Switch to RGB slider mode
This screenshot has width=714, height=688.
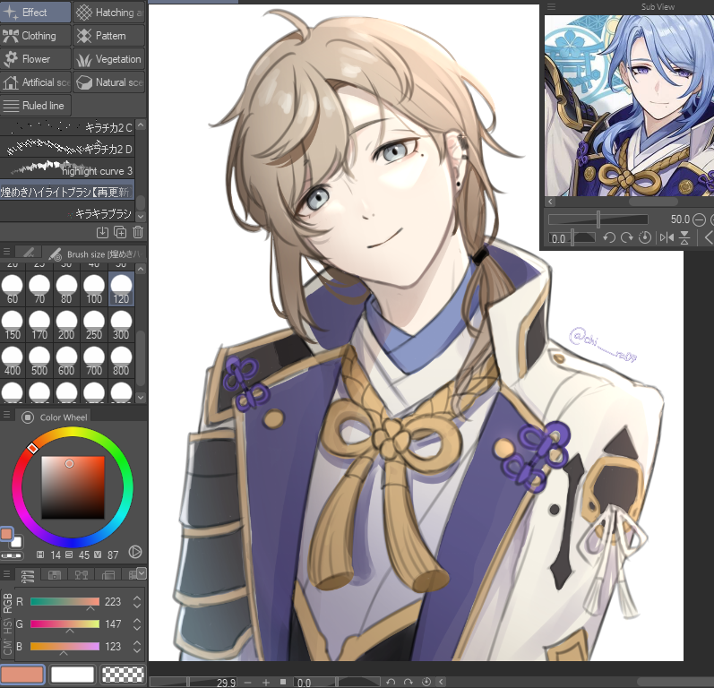click(7, 603)
